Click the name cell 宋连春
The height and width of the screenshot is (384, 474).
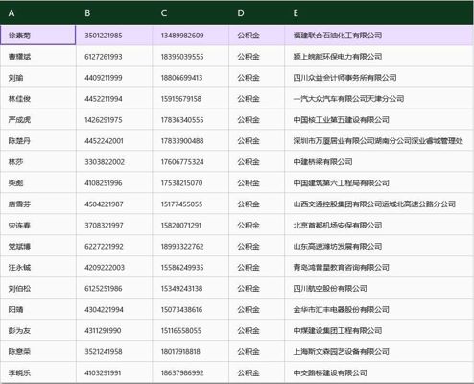(37, 226)
